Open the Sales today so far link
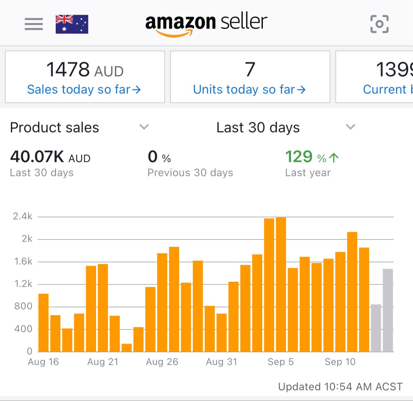 tap(84, 90)
